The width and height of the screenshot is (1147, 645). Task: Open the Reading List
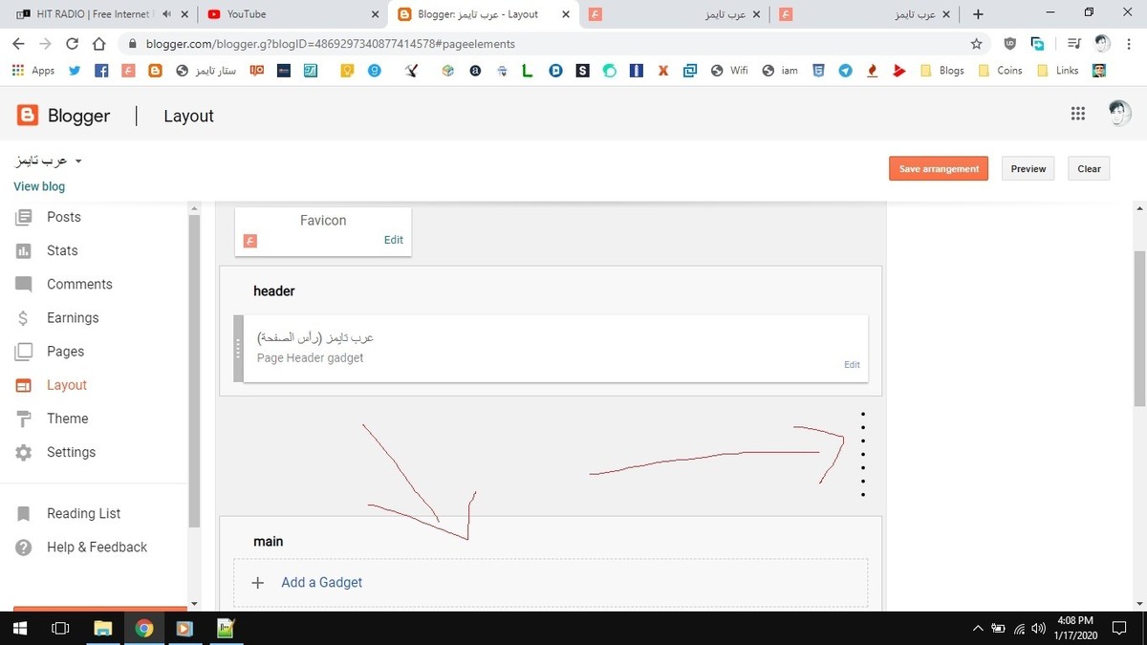click(x=83, y=513)
